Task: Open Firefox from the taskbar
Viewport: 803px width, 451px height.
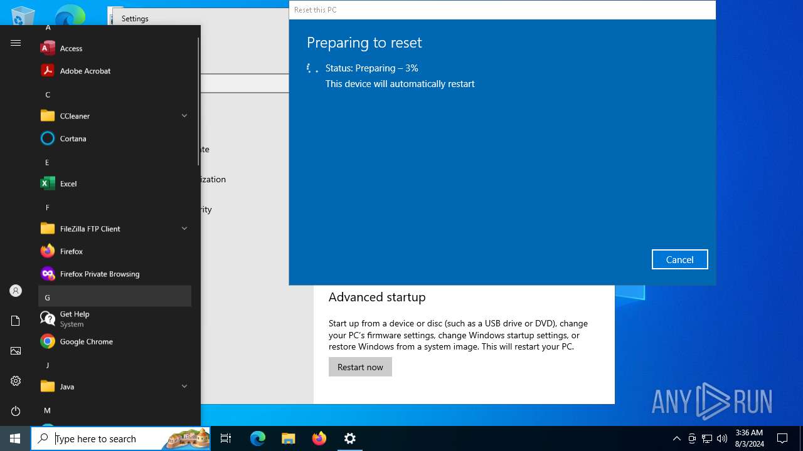Action: (x=319, y=438)
